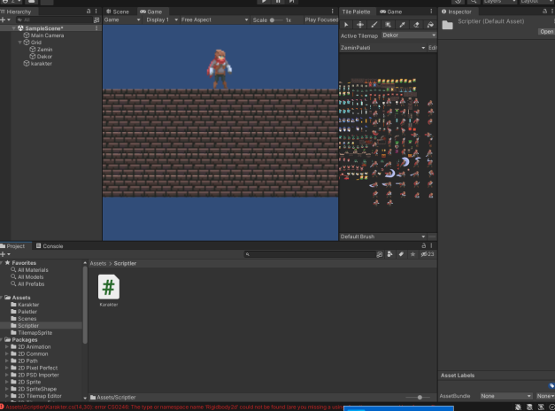This screenshot has width=555, height=411.
Task: Click the favorites star icon in Project
Action: coord(412,254)
